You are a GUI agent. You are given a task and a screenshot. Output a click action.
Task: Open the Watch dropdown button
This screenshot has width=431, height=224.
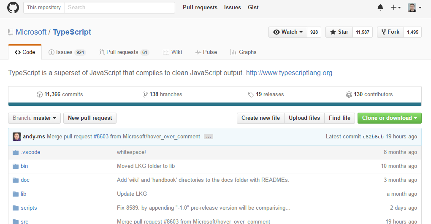(288, 32)
